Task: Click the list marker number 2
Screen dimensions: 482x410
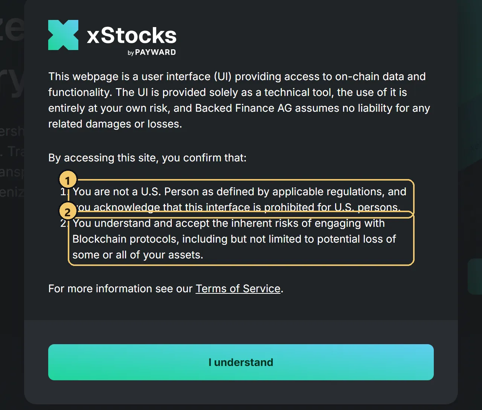Action: pos(64,223)
